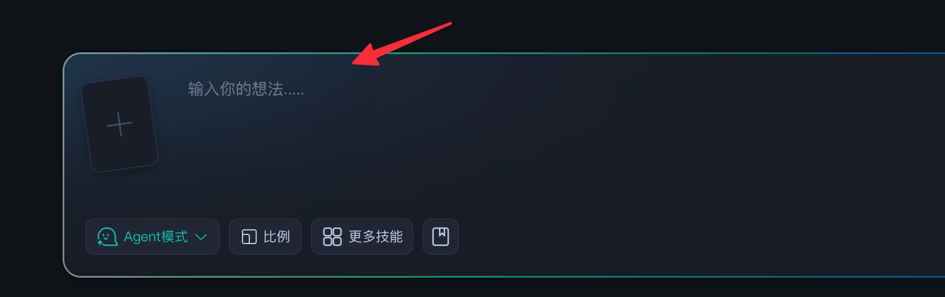The image size is (945, 297).
Task: Click the smiling ghost Agent icon
Action: [x=107, y=237]
